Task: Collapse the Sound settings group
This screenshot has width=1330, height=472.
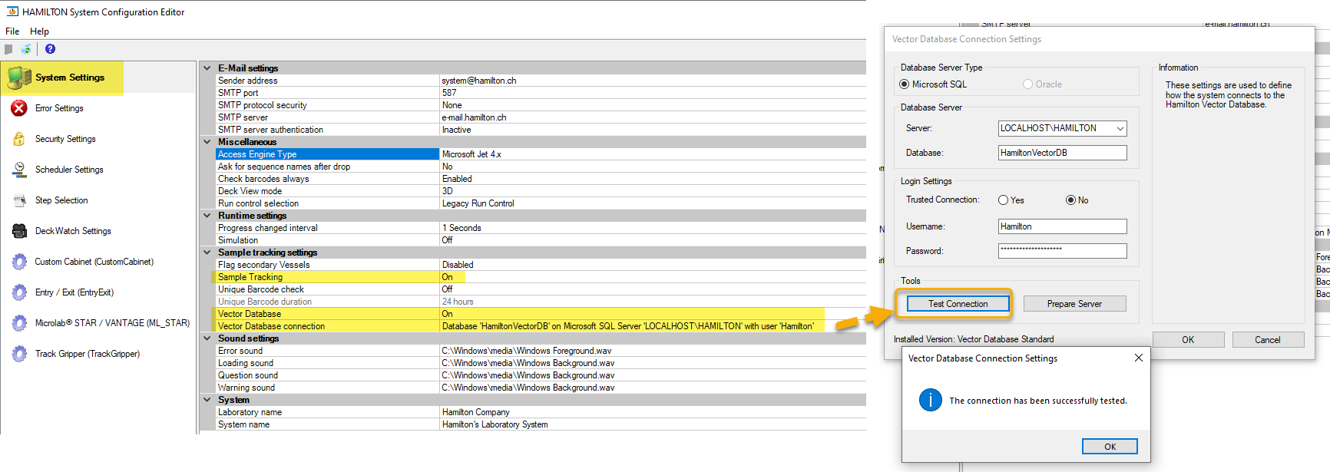Action: coord(207,338)
